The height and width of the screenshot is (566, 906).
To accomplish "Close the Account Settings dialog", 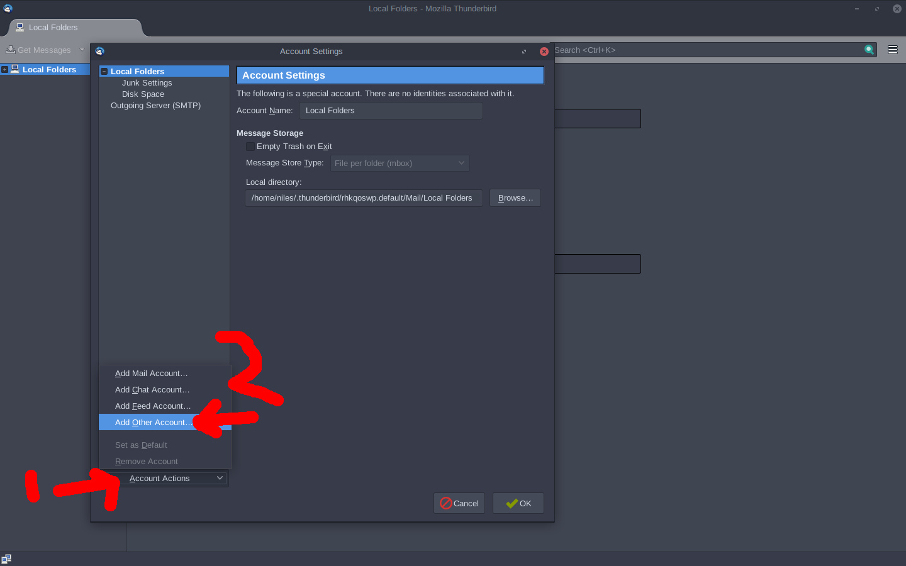I will point(544,52).
